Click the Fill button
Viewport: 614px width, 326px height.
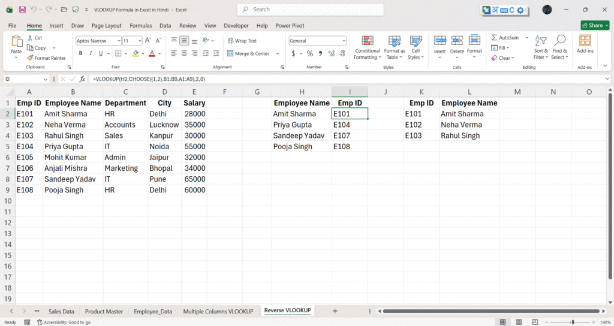pos(501,48)
